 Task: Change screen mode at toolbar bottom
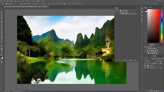[x=2, y=62]
